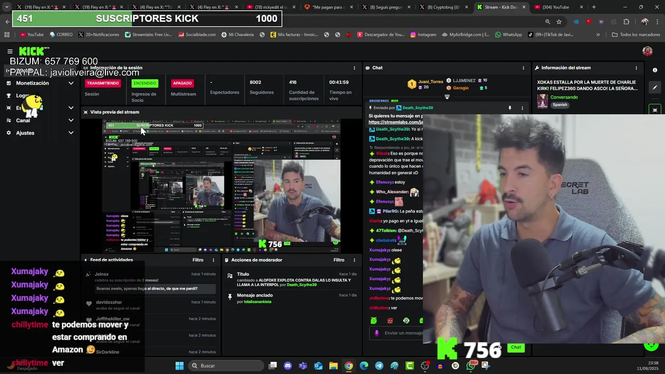Image resolution: width=665 pixels, height=374 pixels.
Task: Open the streamlabs.com link in pinned message
Action: [x=395, y=122]
